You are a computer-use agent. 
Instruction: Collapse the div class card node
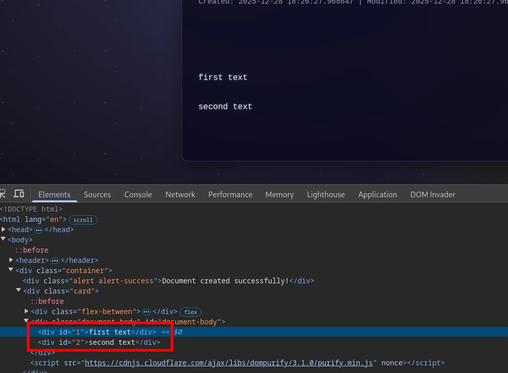click(x=19, y=291)
